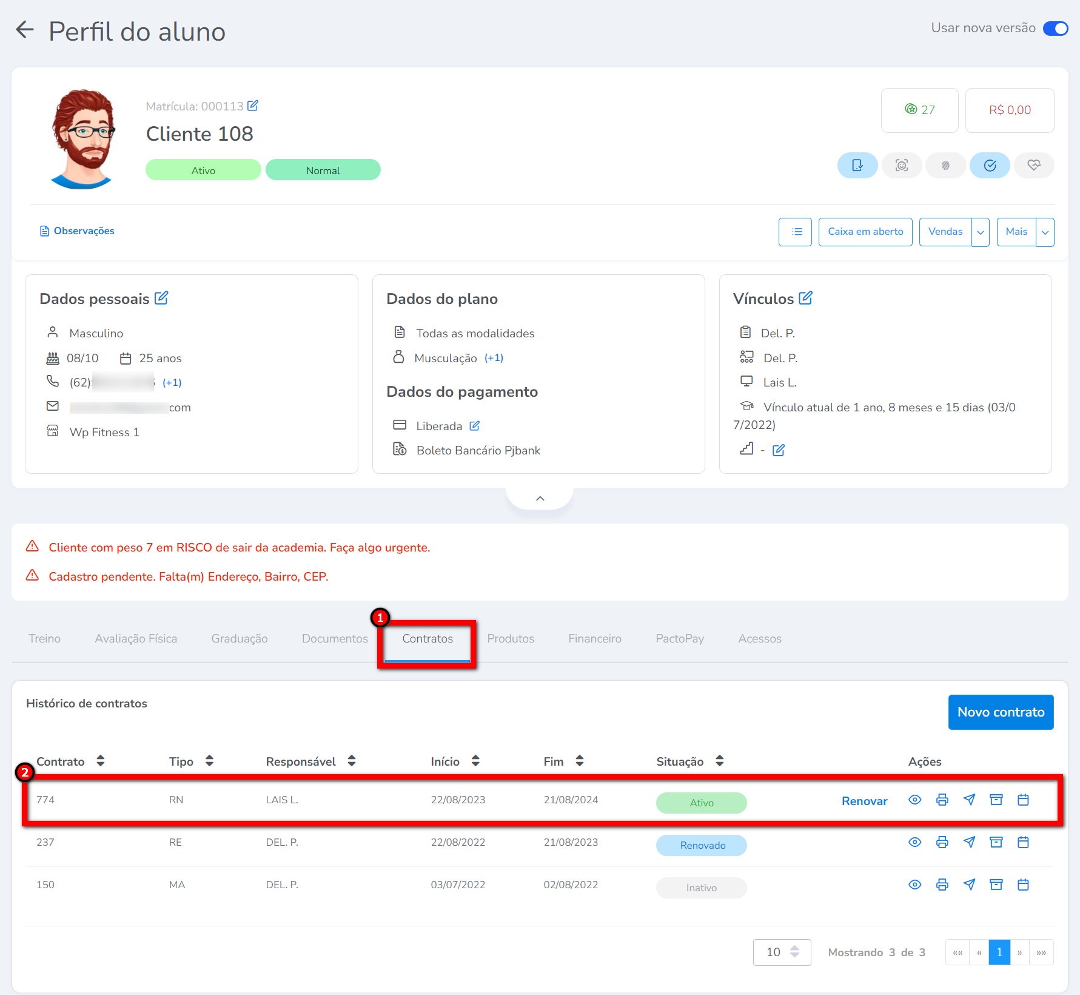Open archive box icon for contract 774

996,800
